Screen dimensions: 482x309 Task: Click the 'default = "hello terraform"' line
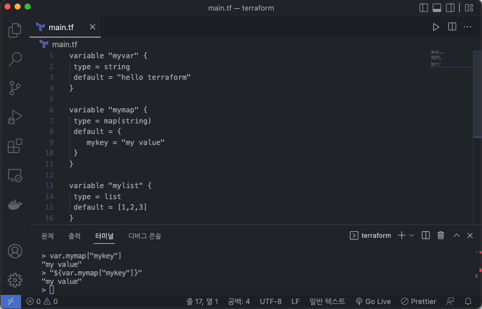132,77
